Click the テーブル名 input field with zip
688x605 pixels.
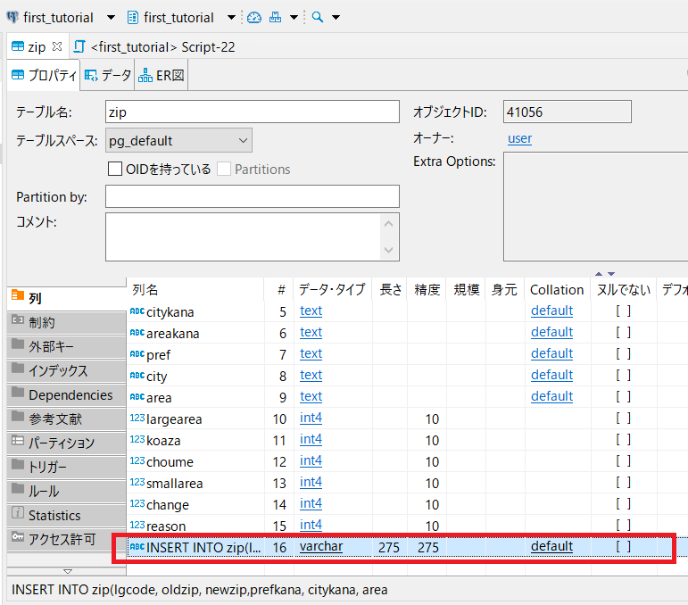click(x=253, y=112)
